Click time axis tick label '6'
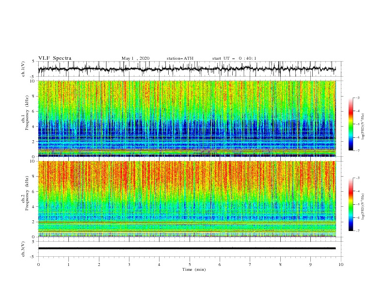 point(220,264)
